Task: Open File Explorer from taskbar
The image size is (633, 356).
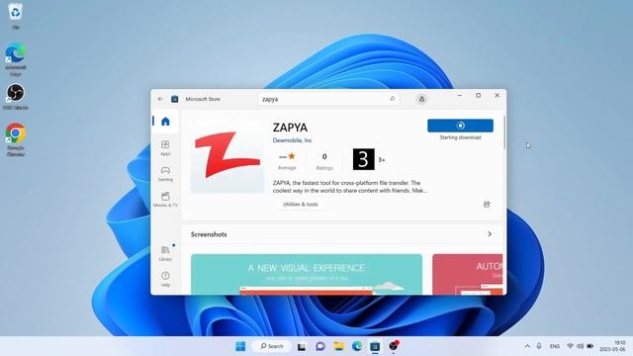Action: [338, 346]
